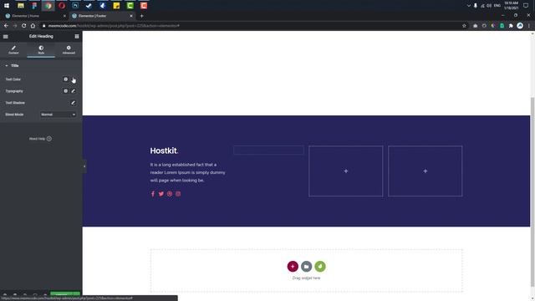Click the Instagram social icon
535x301 pixels.
pyautogui.click(x=178, y=194)
